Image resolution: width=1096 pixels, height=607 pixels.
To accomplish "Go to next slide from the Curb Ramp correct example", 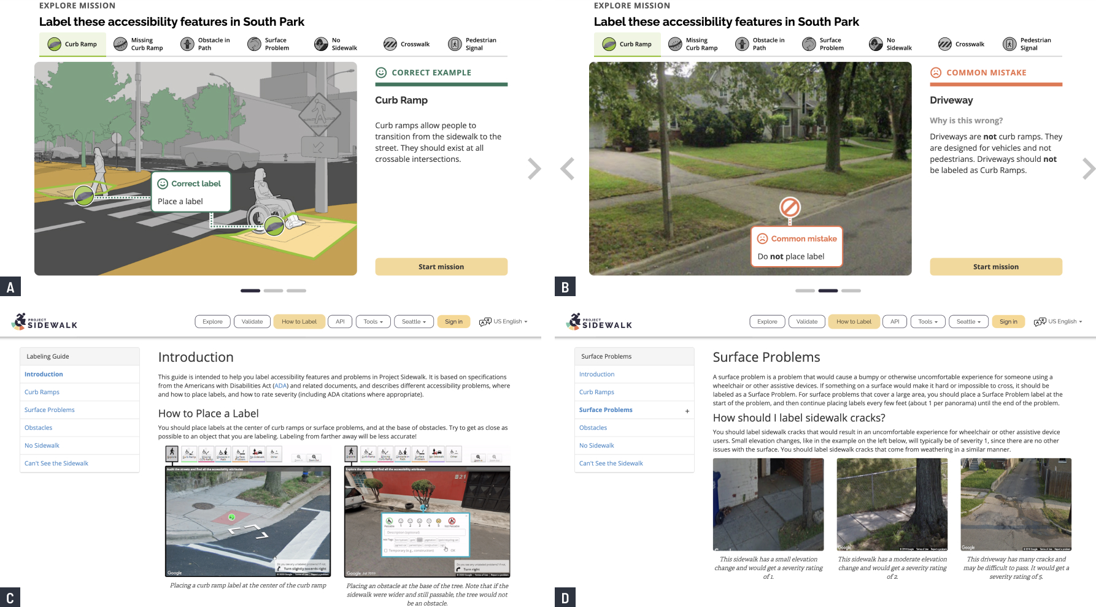I will [x=534, y=169].
